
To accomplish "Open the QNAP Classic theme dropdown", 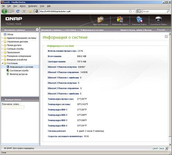I will [160, 148].
